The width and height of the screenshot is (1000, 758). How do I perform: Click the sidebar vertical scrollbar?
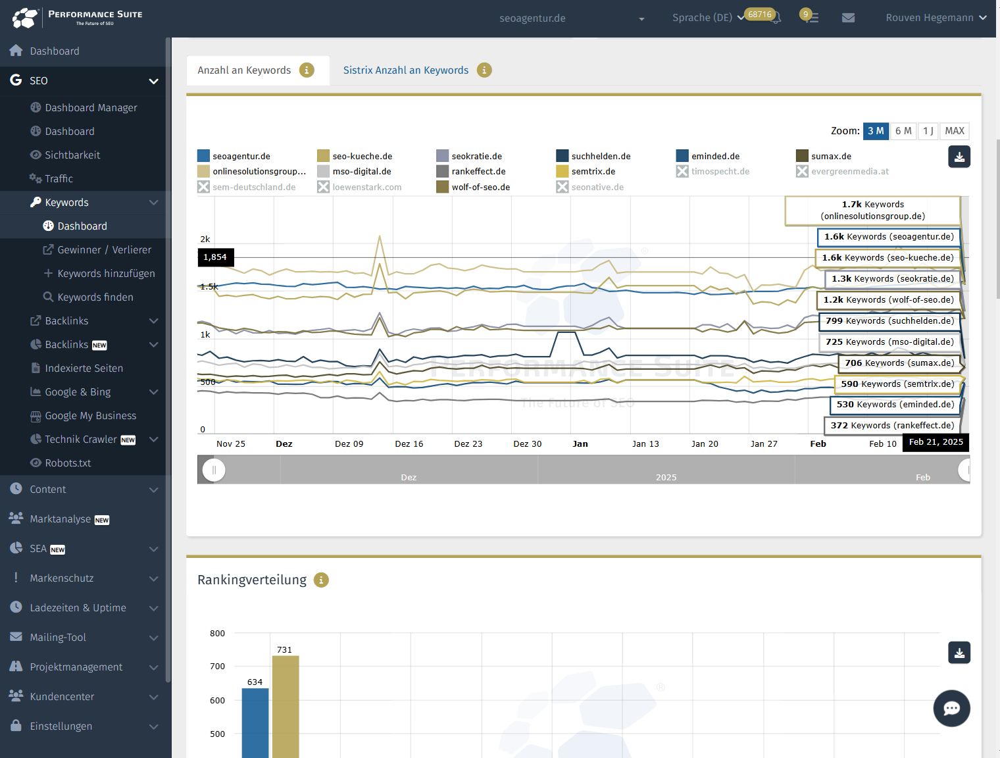[168, 361]
